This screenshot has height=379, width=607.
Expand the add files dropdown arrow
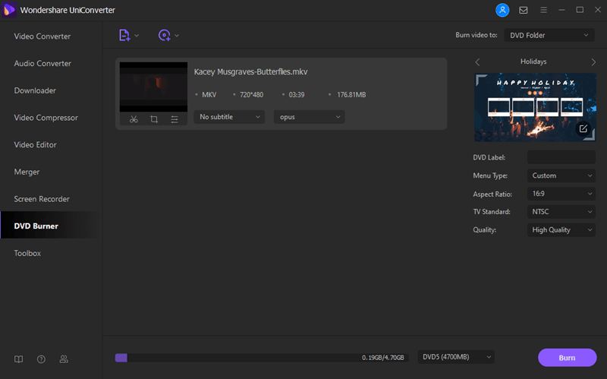pos(137,36)
